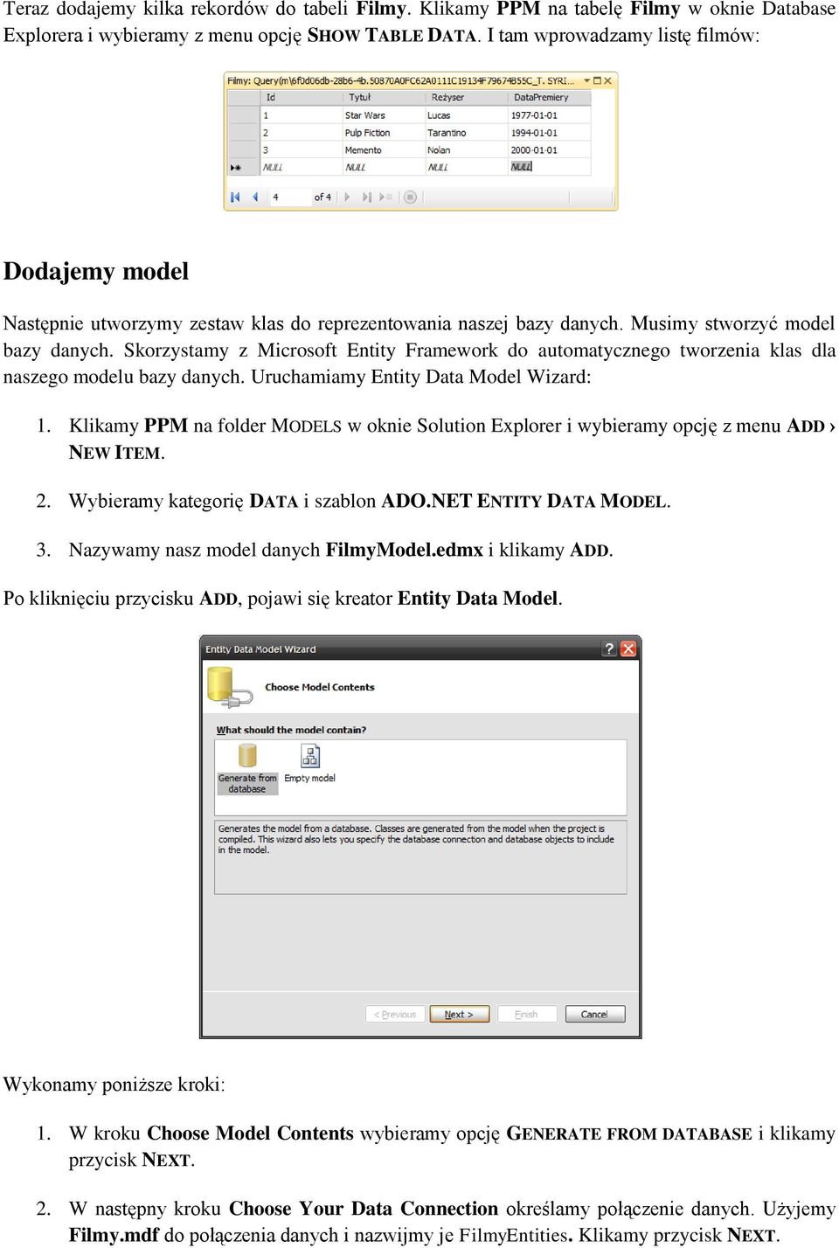Image resolution: width=839 pixels, height=1248 pixels.
Task: Click NULL cell in Id column of new row
Action: coord(302,167)
